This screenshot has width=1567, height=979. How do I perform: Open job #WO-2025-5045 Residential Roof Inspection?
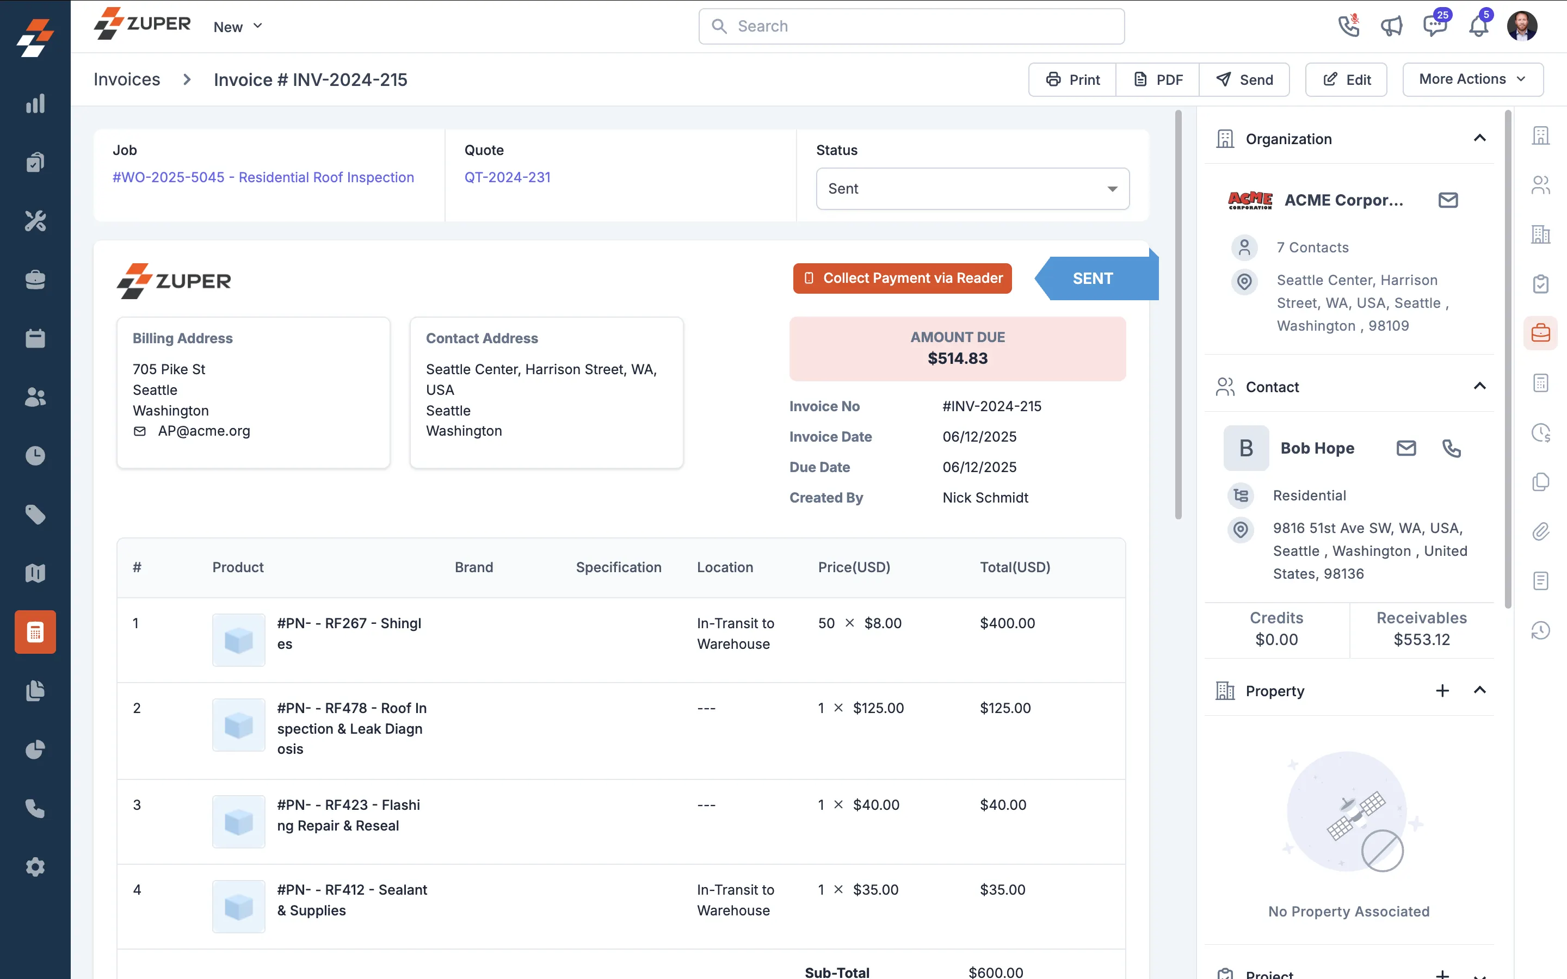(263, 177)
